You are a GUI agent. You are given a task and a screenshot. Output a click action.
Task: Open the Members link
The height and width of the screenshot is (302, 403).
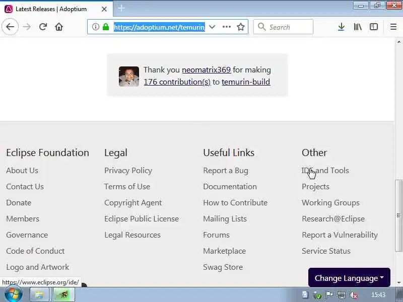[23, 219]
